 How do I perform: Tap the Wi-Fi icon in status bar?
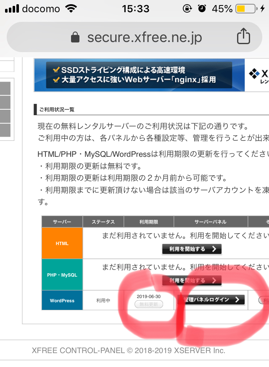[71, 9]
